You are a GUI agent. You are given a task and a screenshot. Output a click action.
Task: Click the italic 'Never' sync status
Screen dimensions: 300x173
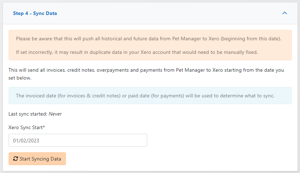(x=55, y=114)
